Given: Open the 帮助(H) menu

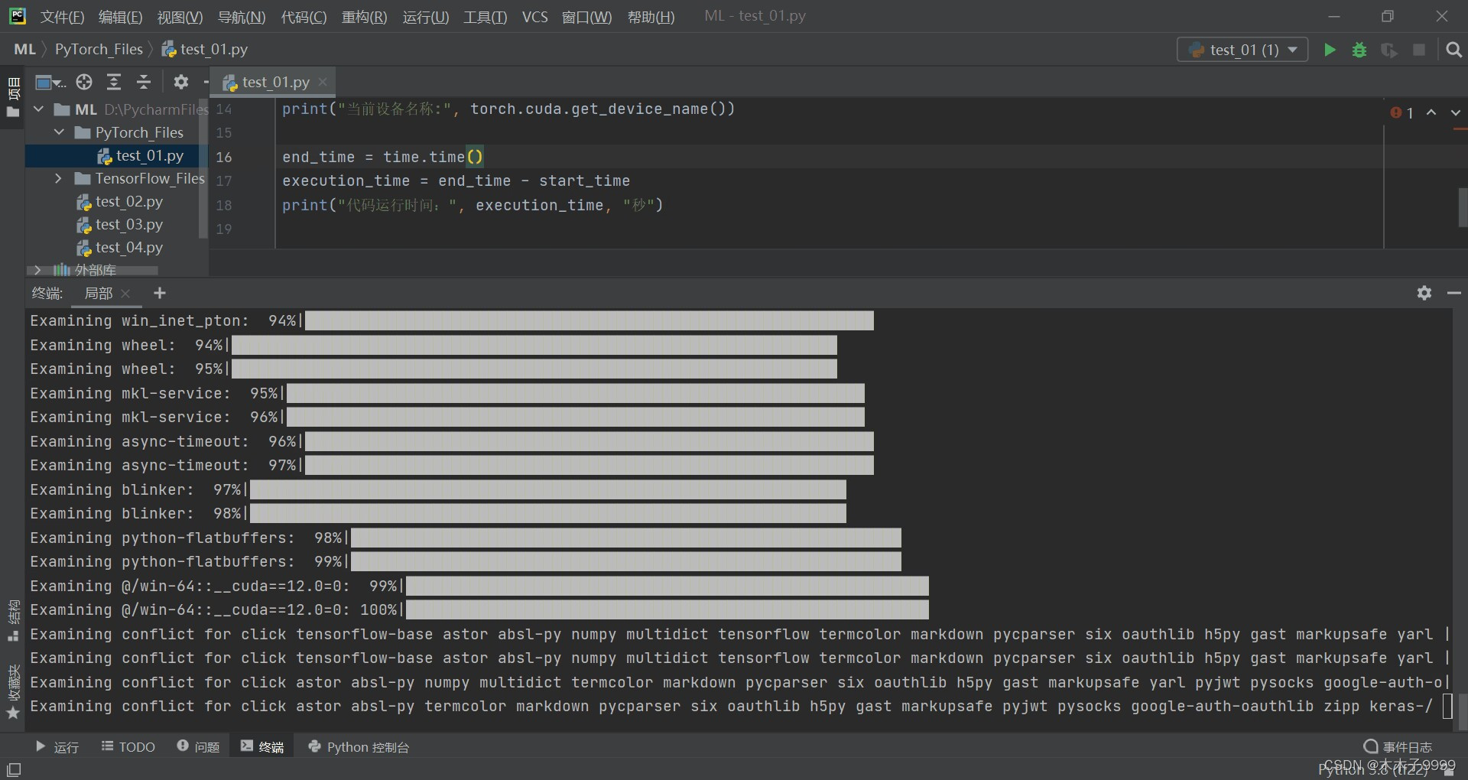Looking at the screenshot, I should point(651,17).
